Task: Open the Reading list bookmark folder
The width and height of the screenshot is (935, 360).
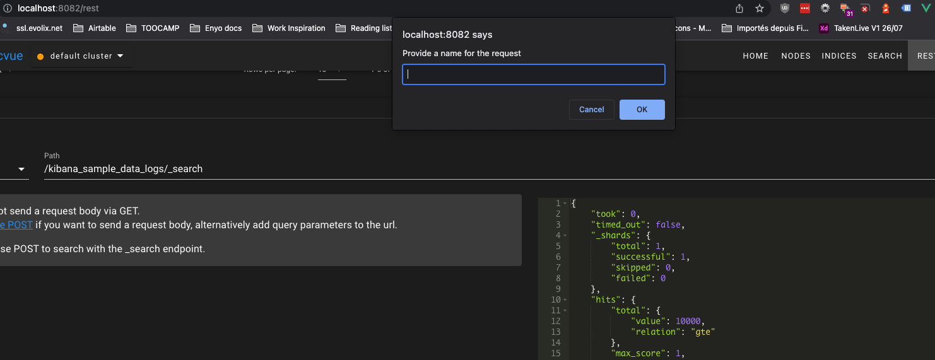Action: [364, 28]
